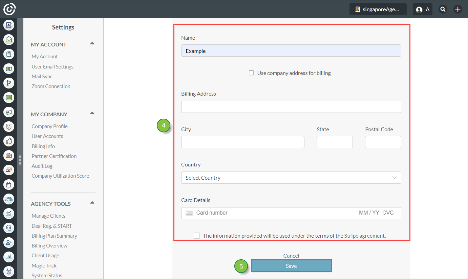
Task: Open the handshake sales sidebar icon
Action: point(9,199)
